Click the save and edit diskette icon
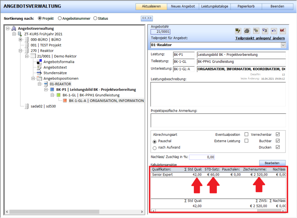This screenshot has height=218, width=297. (x=238, y=31)
